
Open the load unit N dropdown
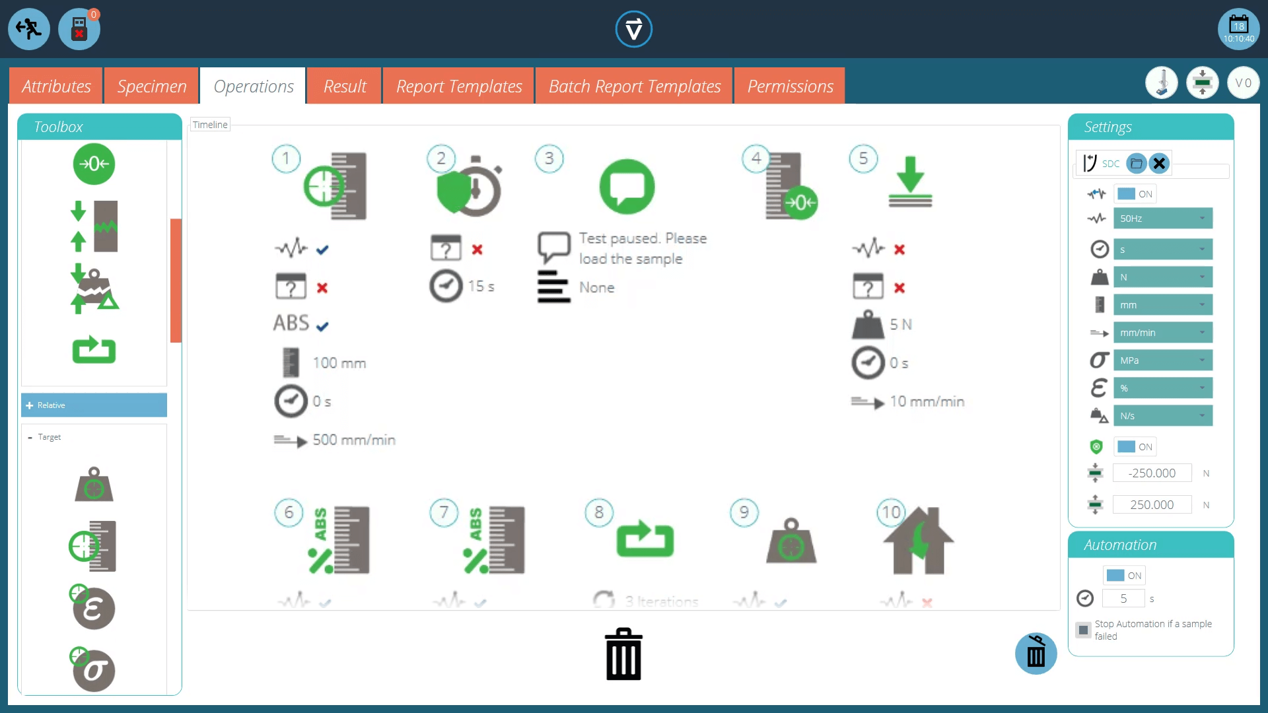coord(1163,277)
